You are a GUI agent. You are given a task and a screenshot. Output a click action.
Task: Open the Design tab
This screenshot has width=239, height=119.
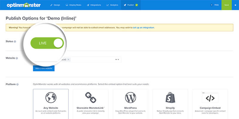click(x=55, y=5)
